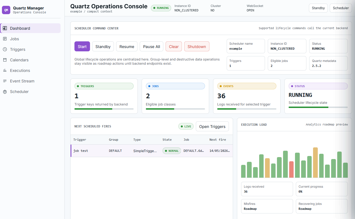Screen dimensions: 355x219
Task: Open the Triggers section
Action: [x=30, y=49]
